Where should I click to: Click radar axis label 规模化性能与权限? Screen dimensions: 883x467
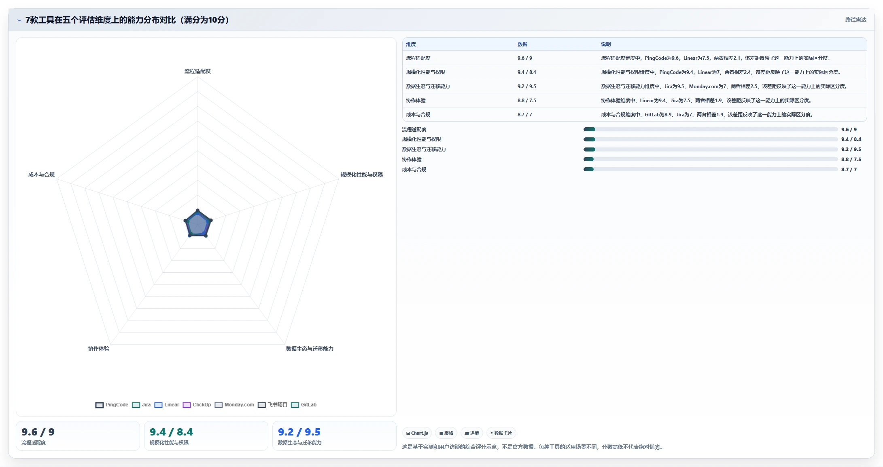(361, 175)
